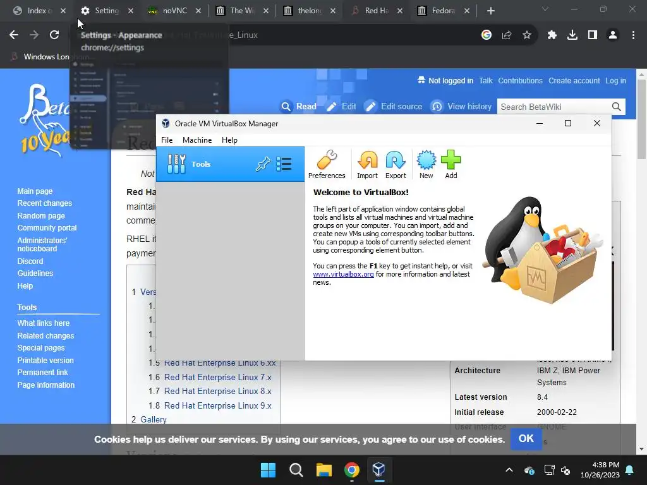Close the Settings browser tab
This screenshot has width=647, height=485.
point(131,11)
